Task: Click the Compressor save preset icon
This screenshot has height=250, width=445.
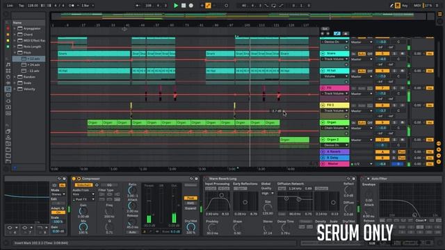Action: (x=196, y=179)
